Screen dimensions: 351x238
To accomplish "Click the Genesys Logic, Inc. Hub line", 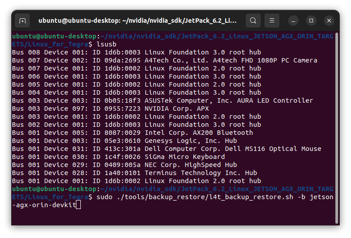I will 125,141.
